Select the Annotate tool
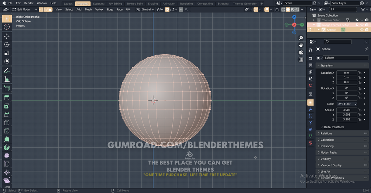 coord(7,71)
